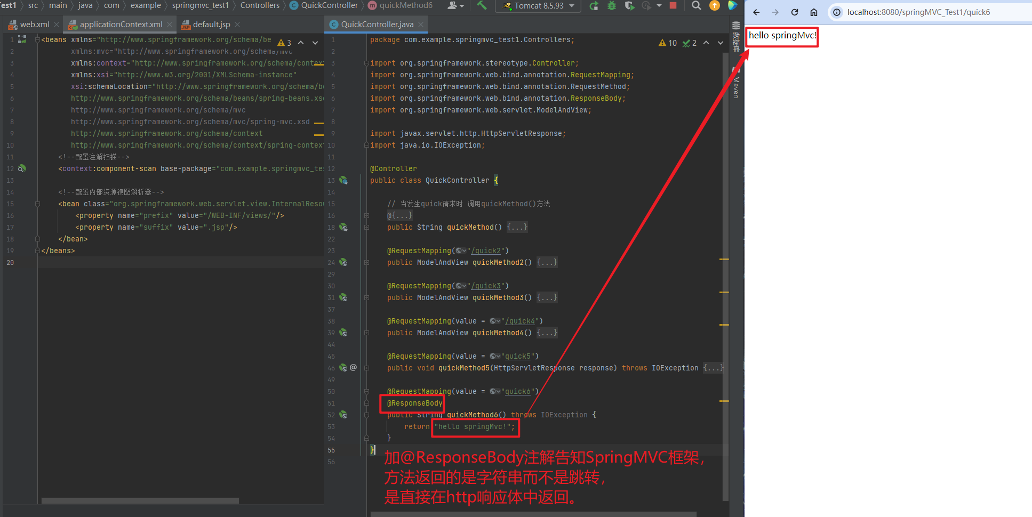Close the applicationContext.xml tab

170,25
